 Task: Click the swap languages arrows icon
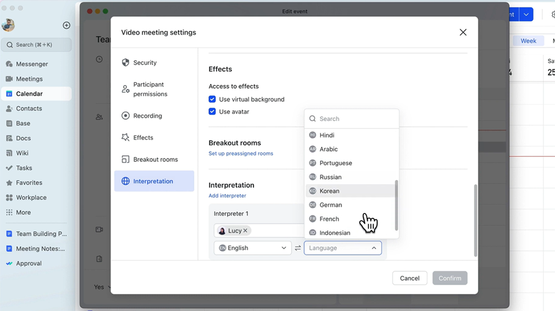(298, 248)
